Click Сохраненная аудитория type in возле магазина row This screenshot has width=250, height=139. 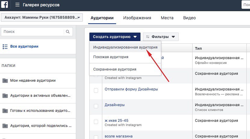click(x=216, y=136)
